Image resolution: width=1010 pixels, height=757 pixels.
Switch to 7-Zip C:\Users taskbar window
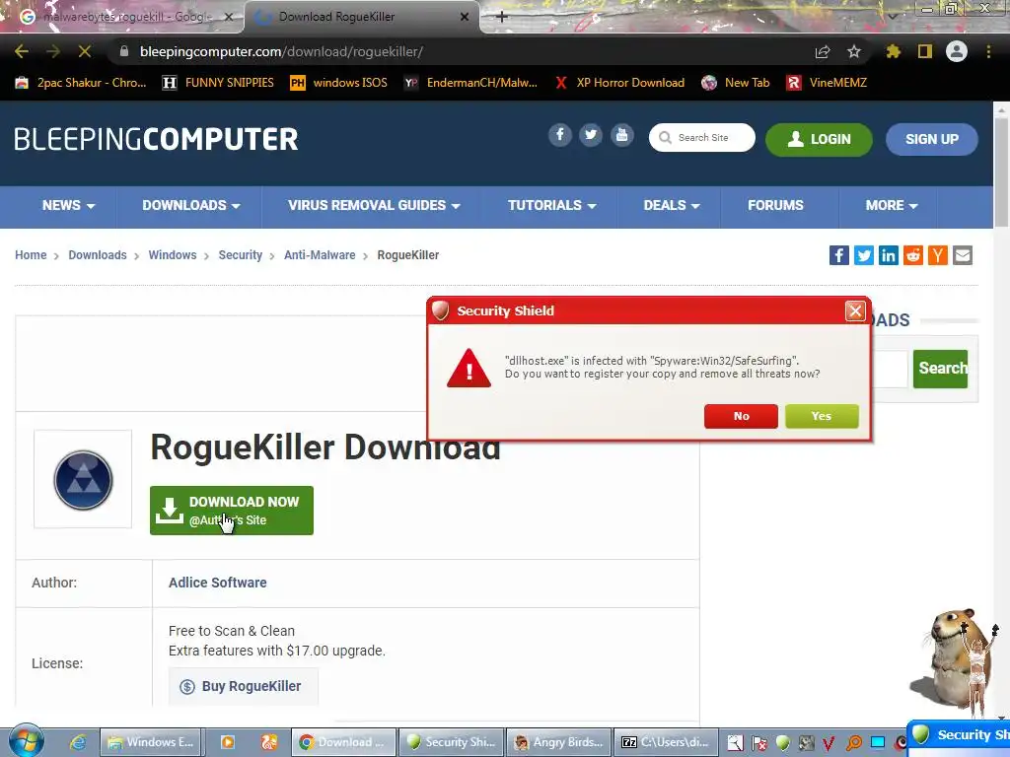coord(666,742)
